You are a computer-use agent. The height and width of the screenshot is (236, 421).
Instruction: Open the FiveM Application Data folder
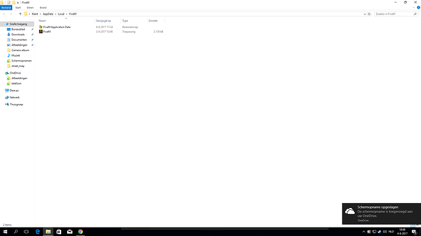[57, 27]
